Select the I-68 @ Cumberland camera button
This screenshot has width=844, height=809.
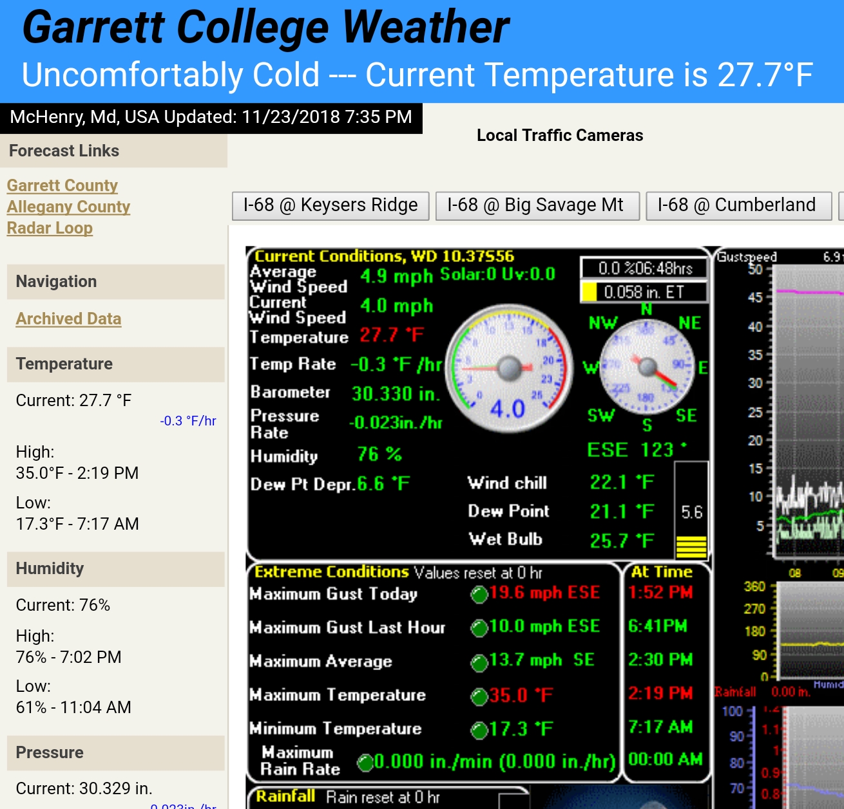(738, 205)
